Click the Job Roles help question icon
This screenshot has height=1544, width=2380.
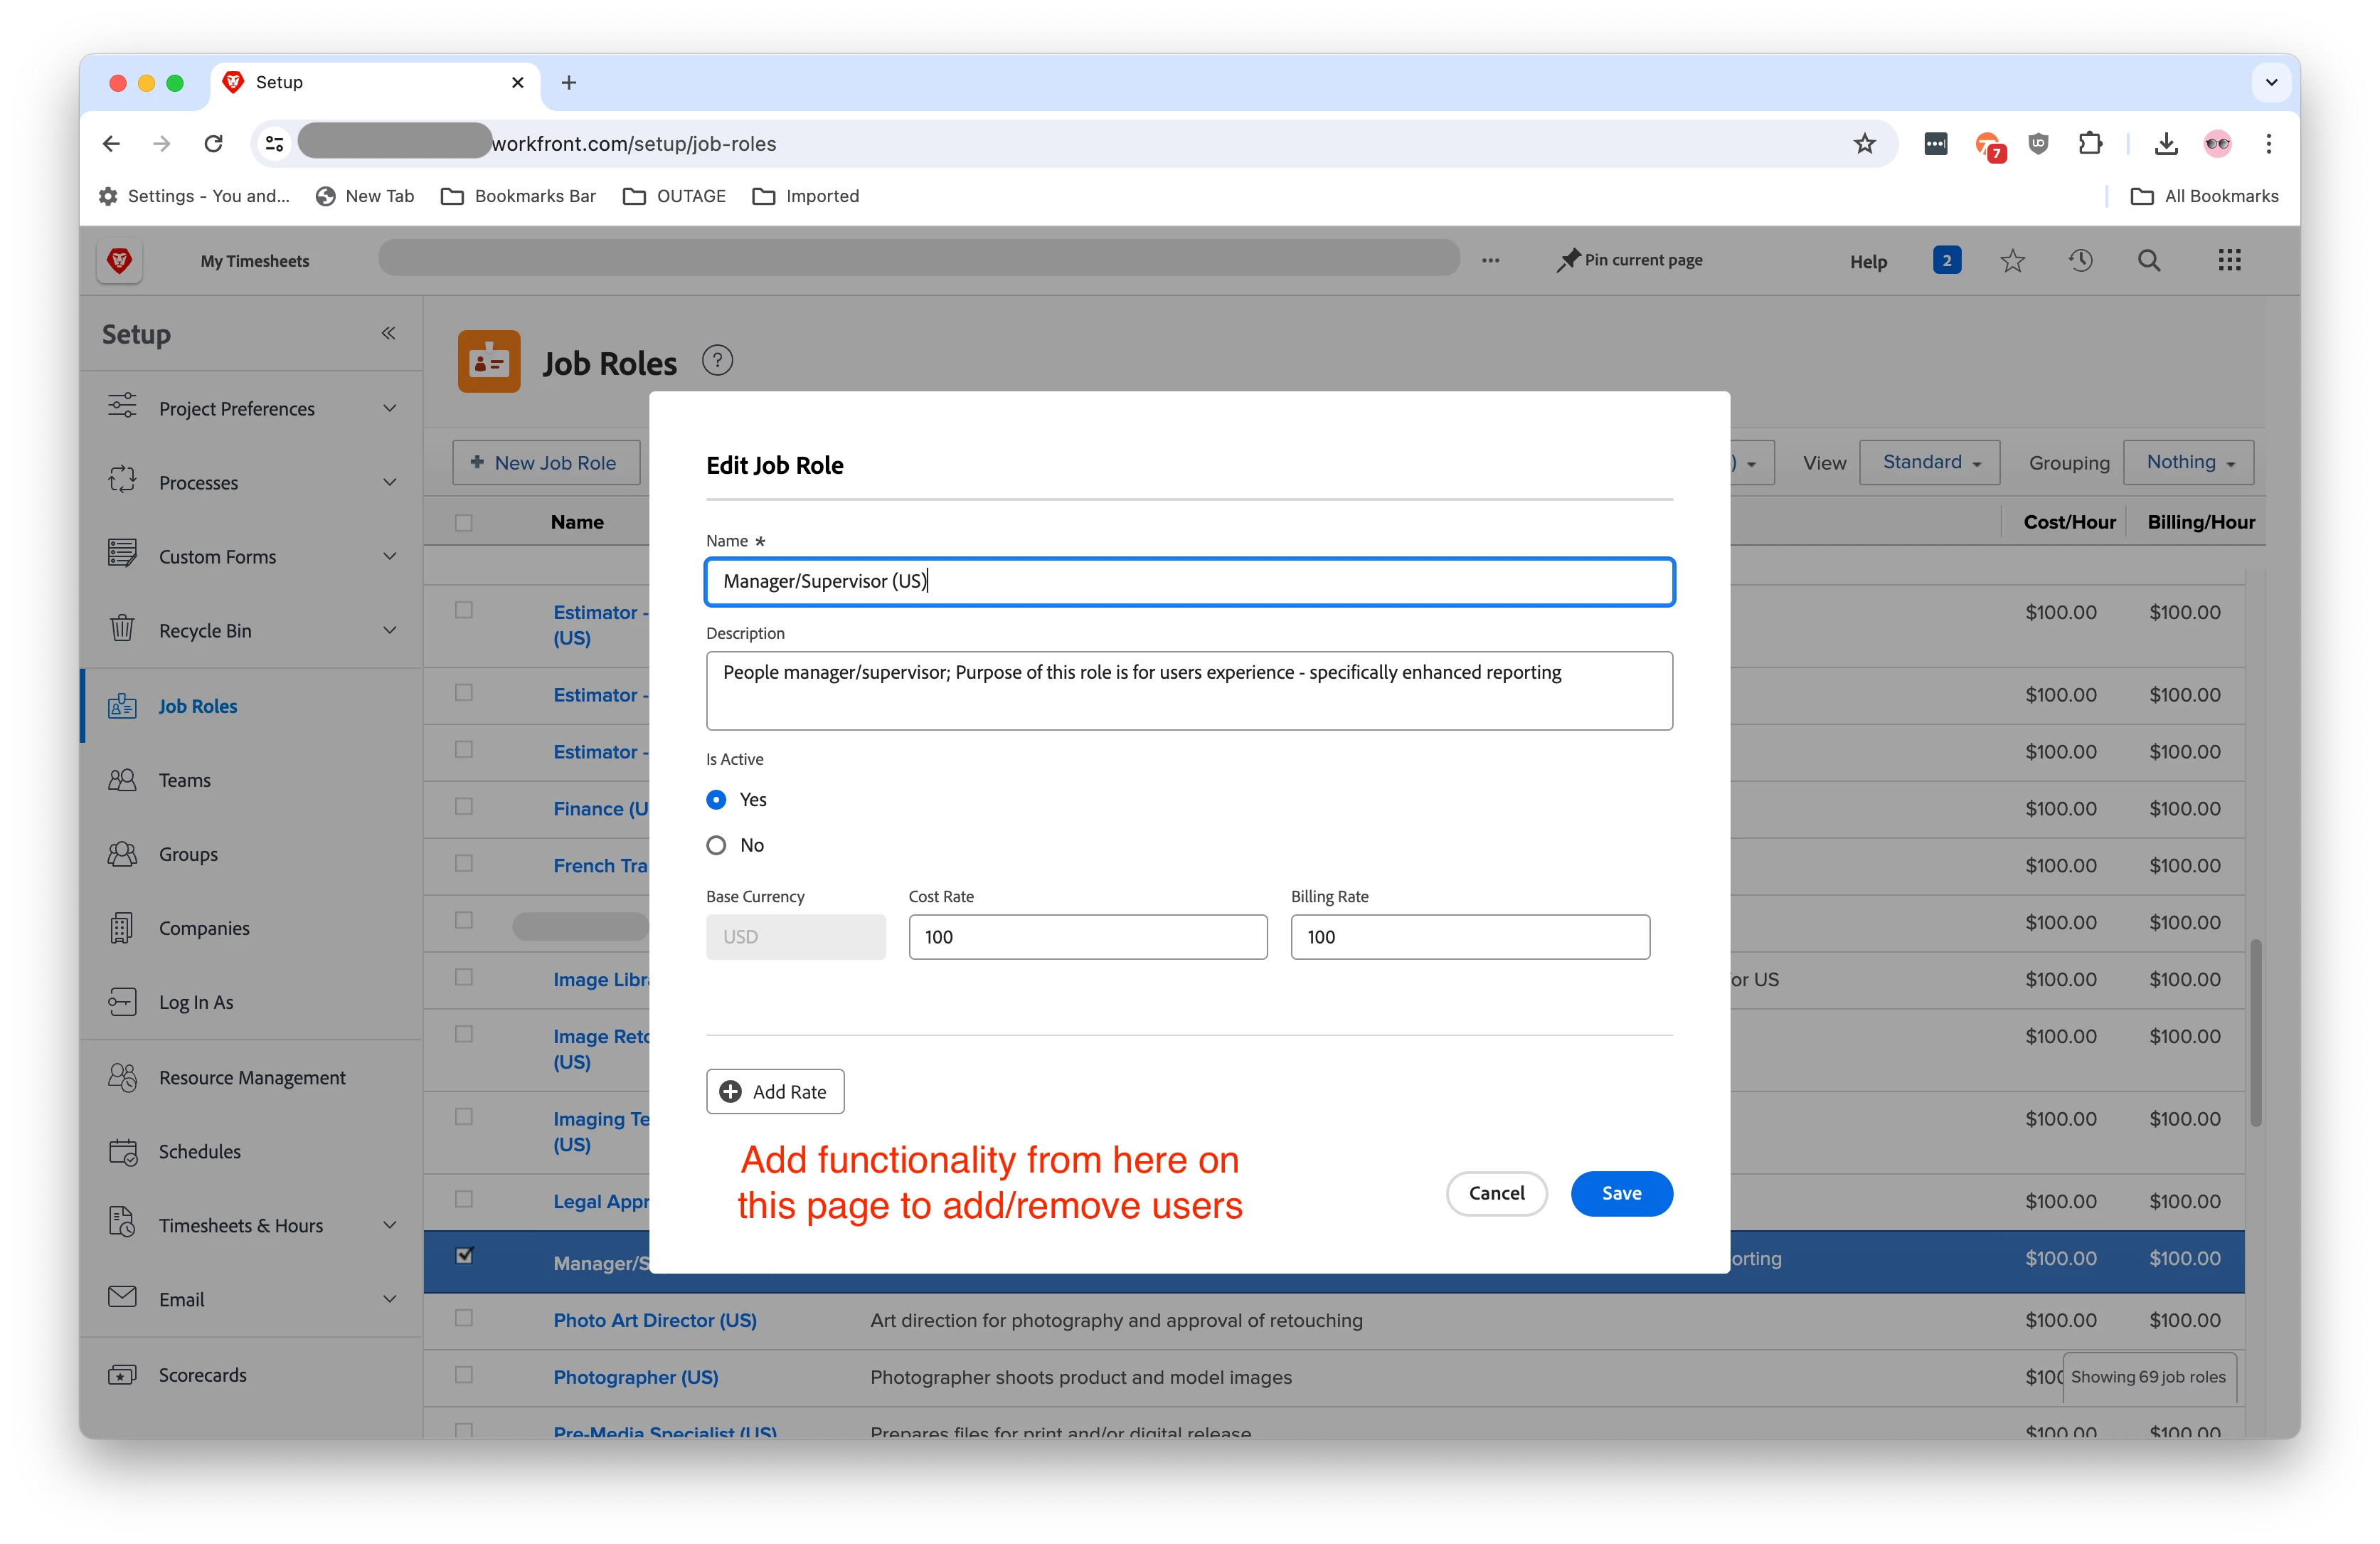click(717, 360)
